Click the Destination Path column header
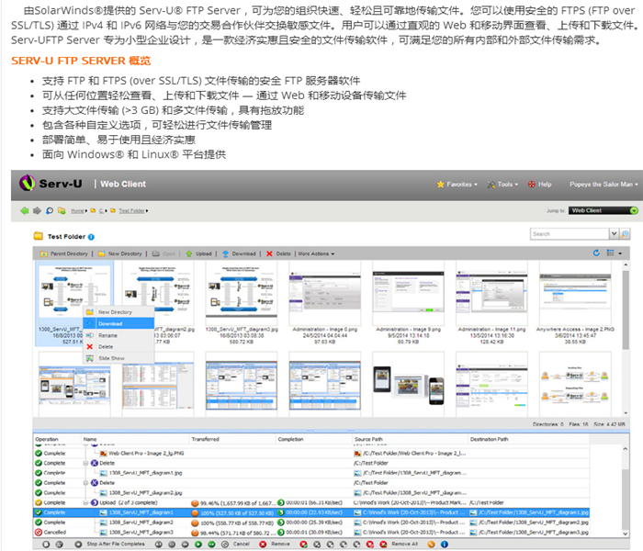Viewport: 643px width, 551px height. (x=528, y=439)
